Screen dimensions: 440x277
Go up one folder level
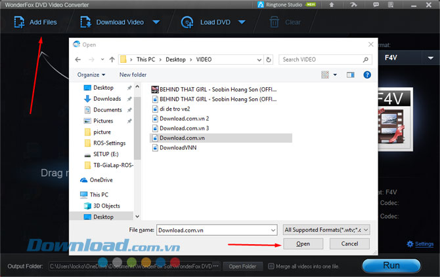point(112,60)
